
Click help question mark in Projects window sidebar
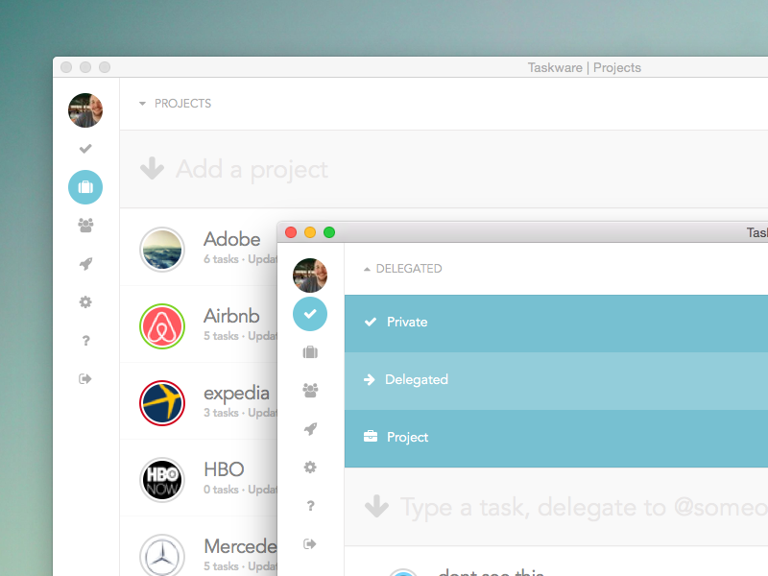coord(85,341)
